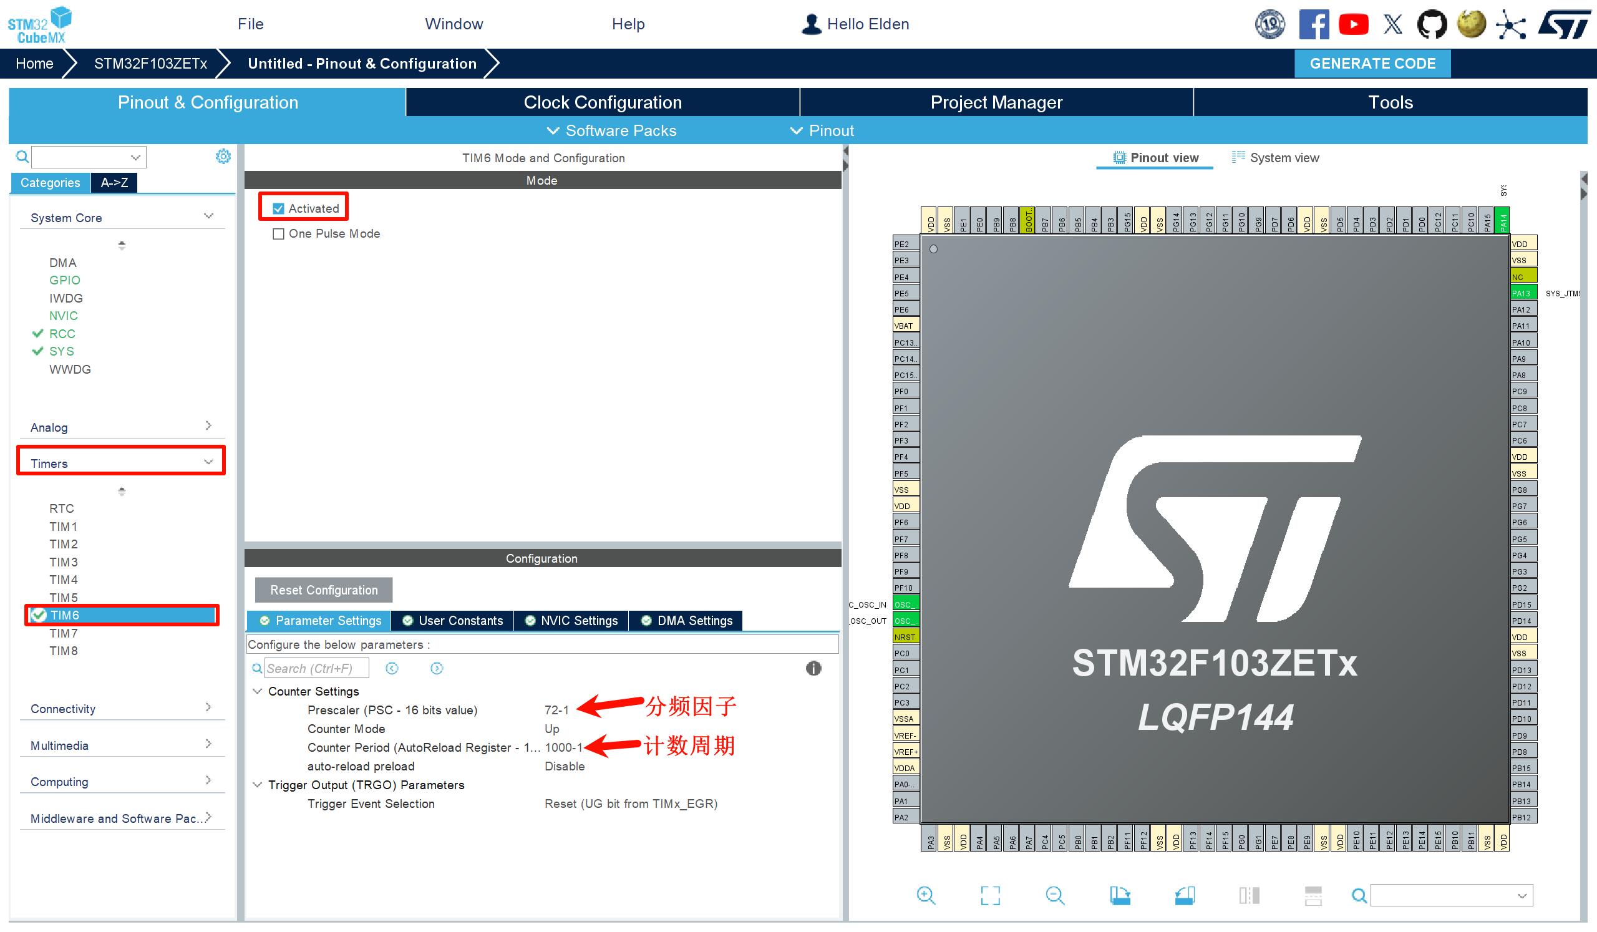Open the GitHub icon link
Screen dimensions: 1597x932
click(1432, 24)
